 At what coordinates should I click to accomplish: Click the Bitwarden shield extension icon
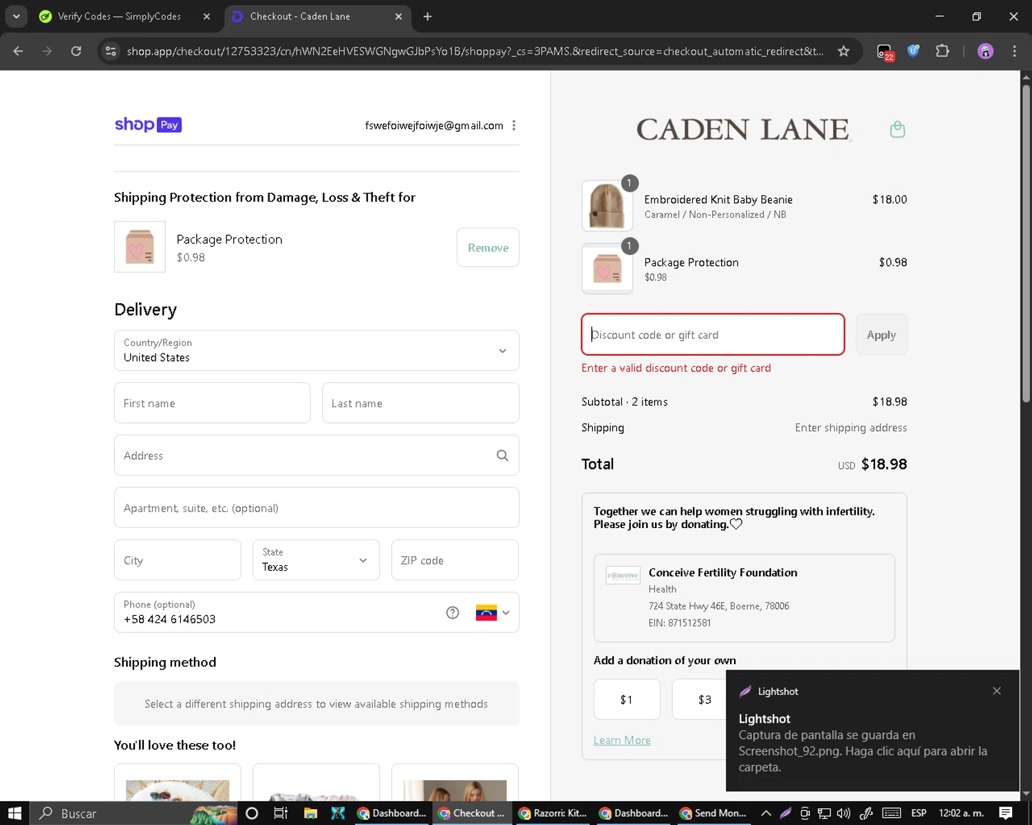click(913, 51)
